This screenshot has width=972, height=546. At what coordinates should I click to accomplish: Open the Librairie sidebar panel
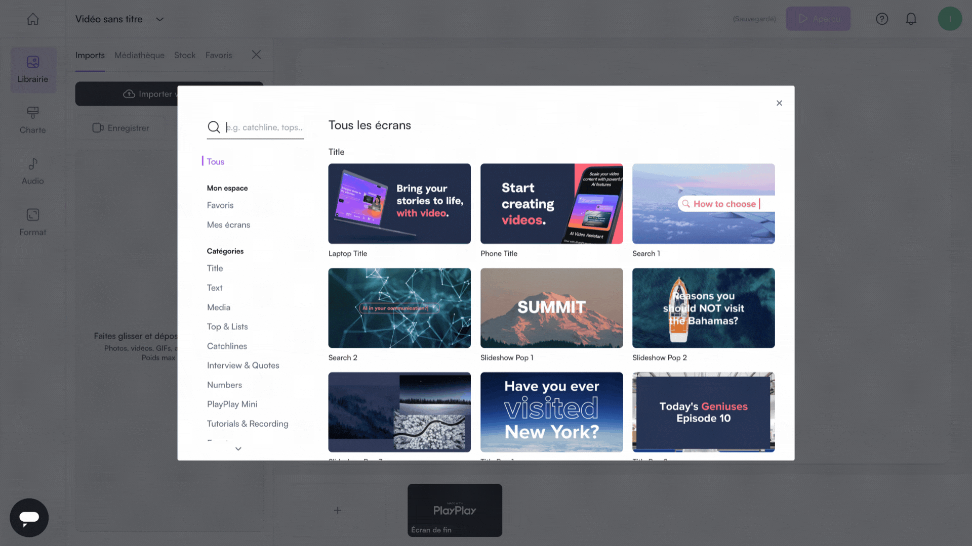click(33, 70)
